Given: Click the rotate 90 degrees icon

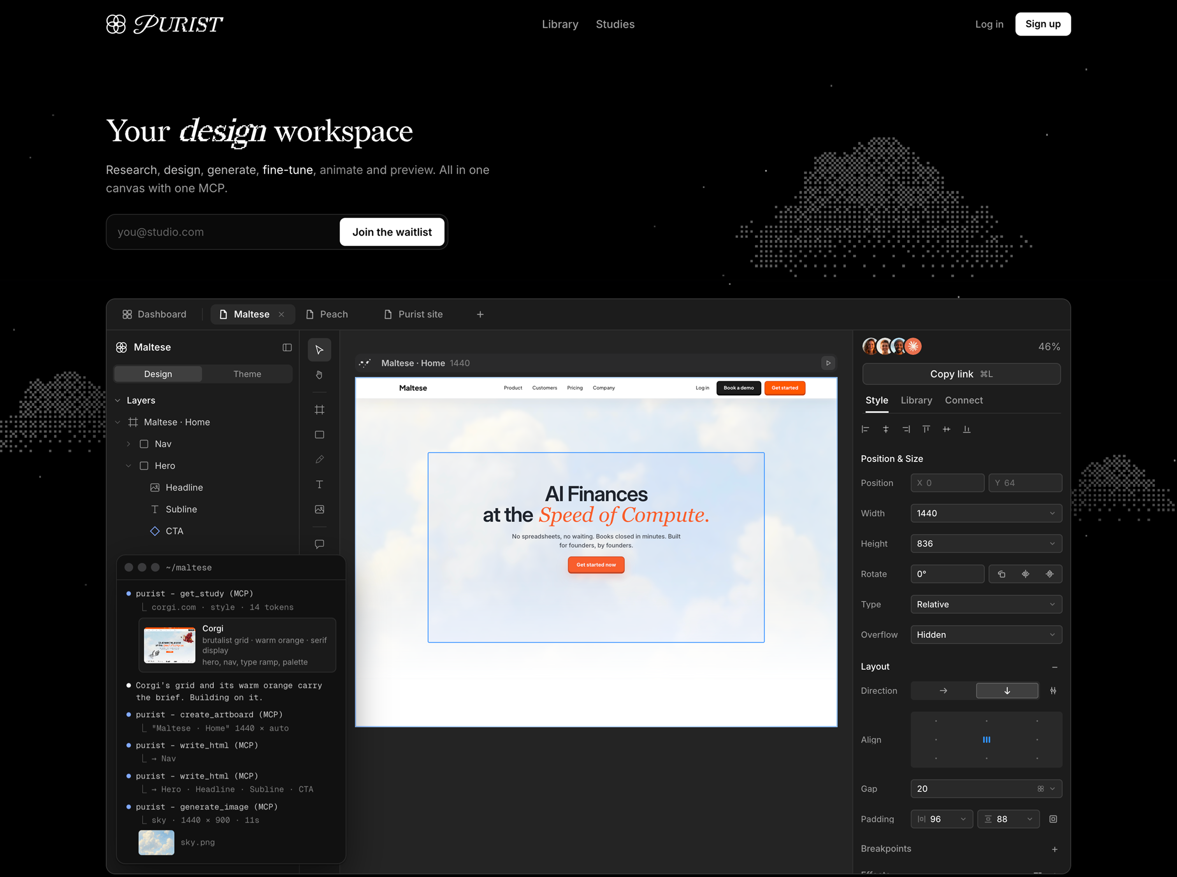Looking at the screenshot, I should coord(1001,574).
